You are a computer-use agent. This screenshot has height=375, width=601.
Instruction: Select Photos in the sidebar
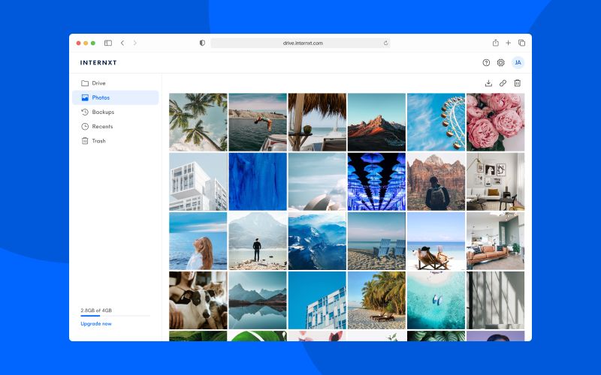[116, 97]
